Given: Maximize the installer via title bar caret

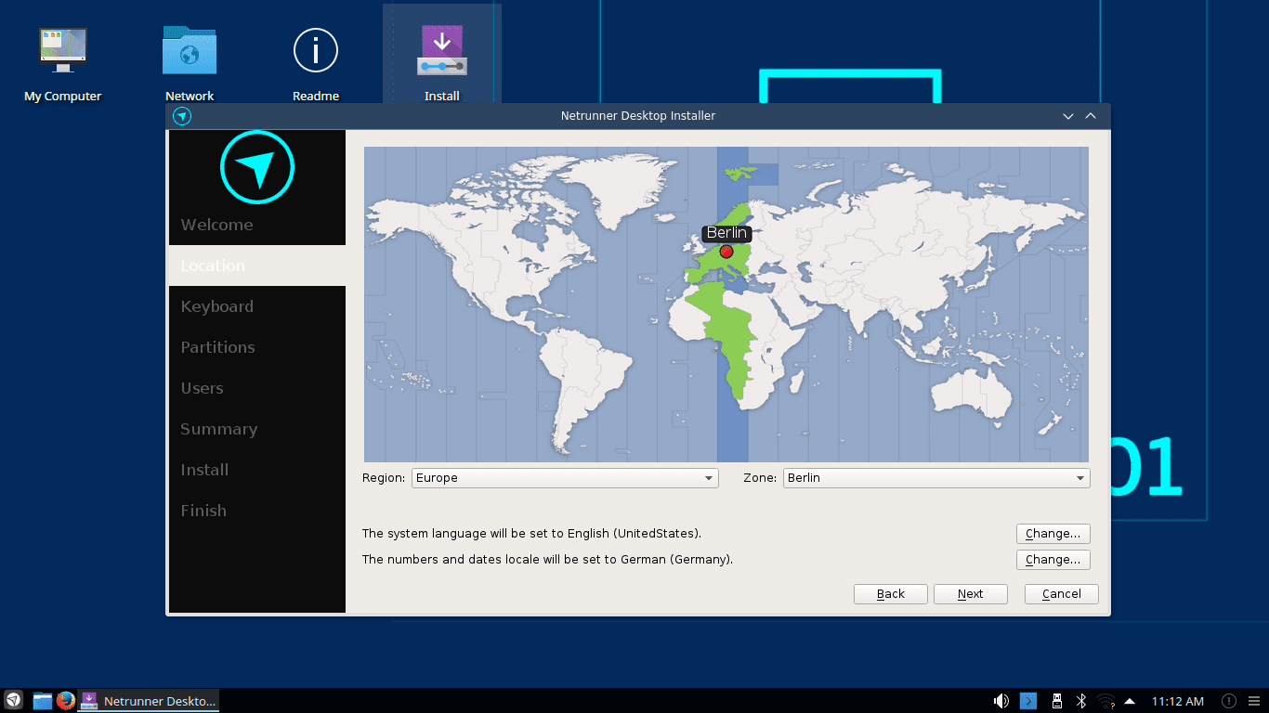Looking at the screenshot, I should pyautogui.click(x=1091, y=116).
